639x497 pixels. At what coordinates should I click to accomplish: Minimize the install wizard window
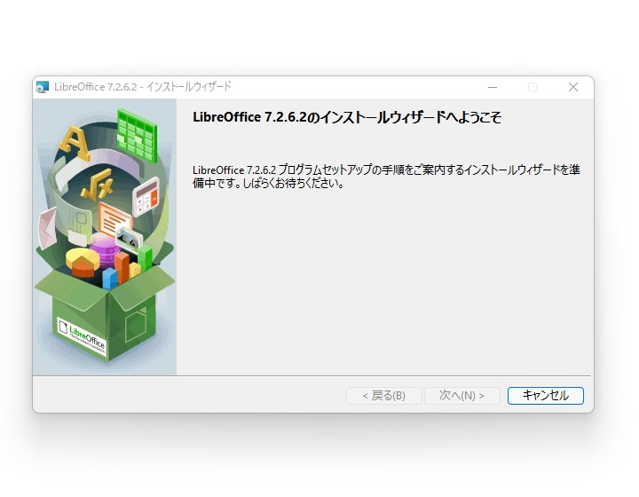(x=493, y=87)
